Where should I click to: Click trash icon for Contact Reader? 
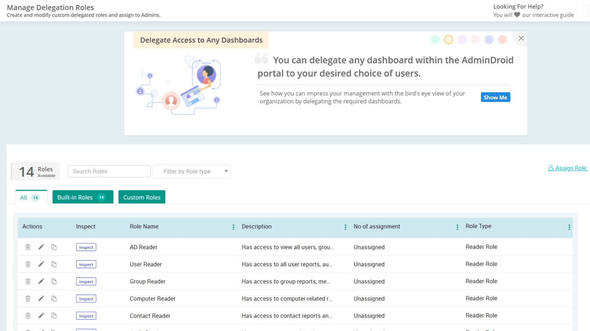28,316
